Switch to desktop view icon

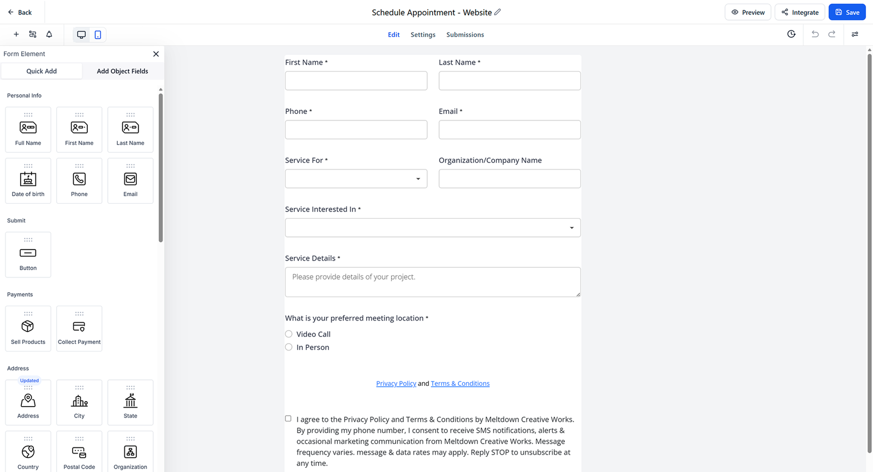[81, 35]
